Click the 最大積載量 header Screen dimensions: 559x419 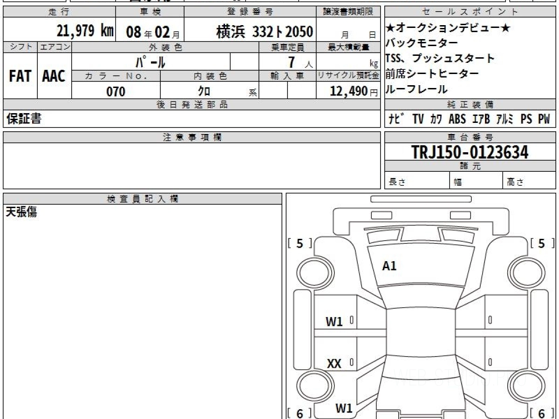pos(348,47)
